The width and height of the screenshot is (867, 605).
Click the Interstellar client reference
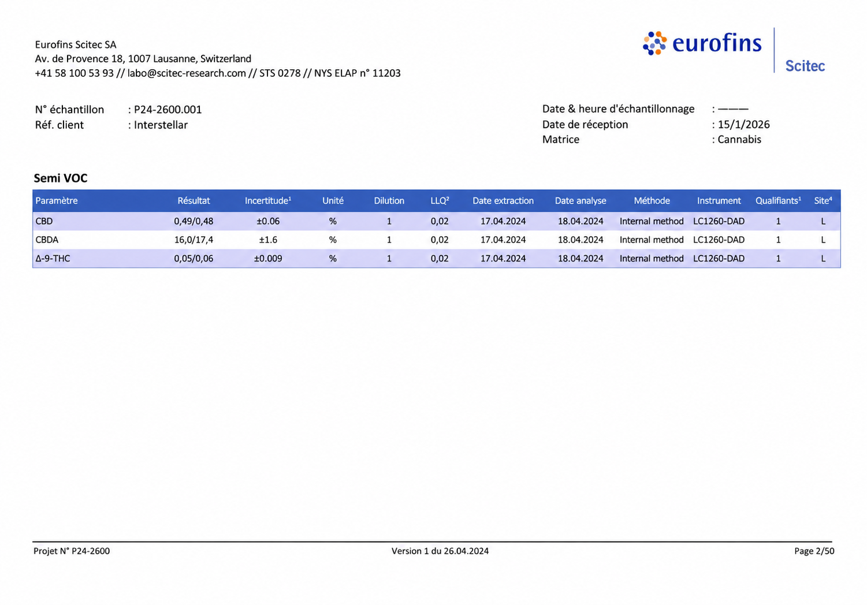(x=161, y=125)
